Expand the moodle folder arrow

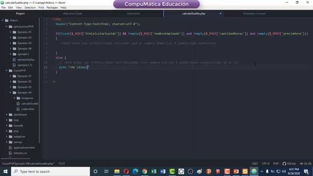pos(6,126)
